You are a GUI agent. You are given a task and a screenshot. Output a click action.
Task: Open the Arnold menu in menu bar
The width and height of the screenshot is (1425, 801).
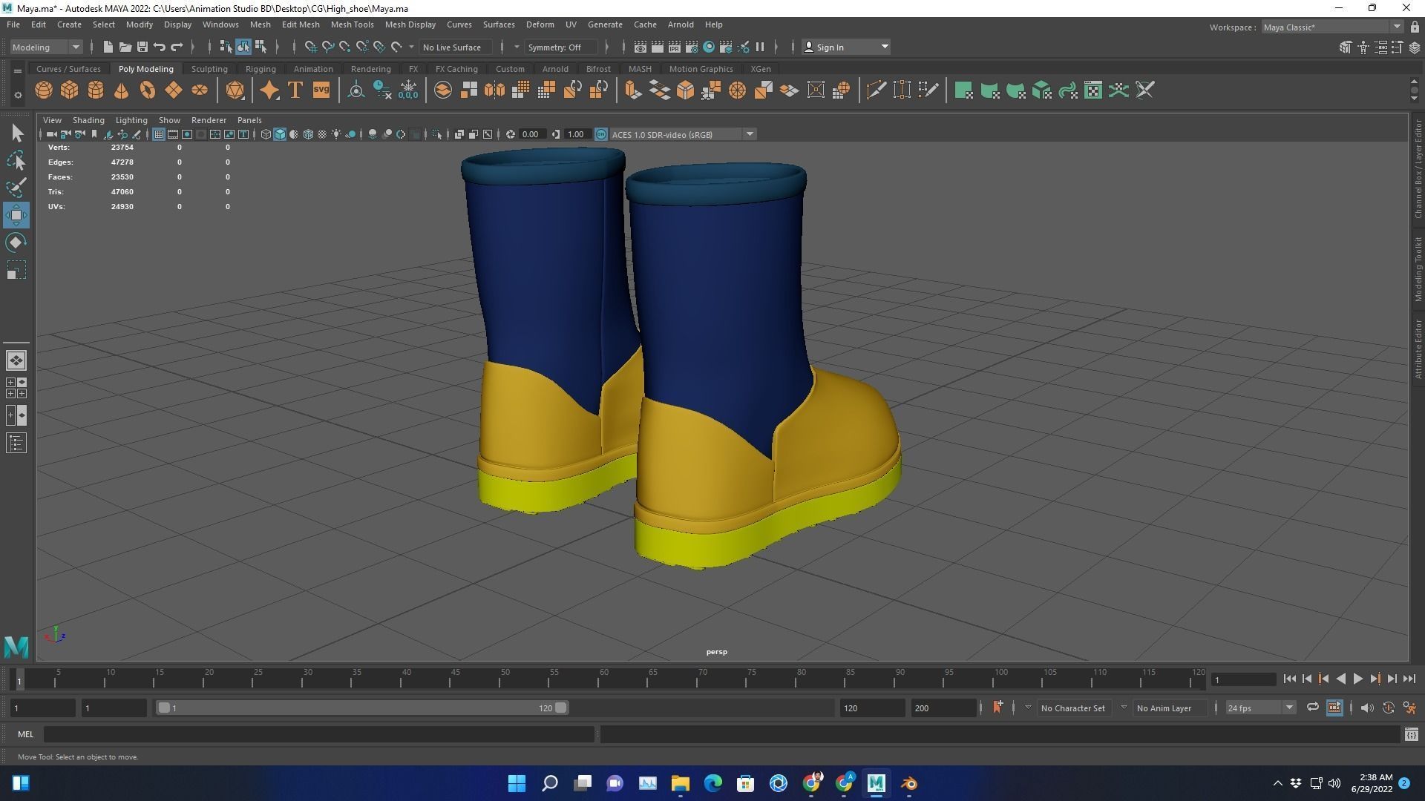point(681,24)
